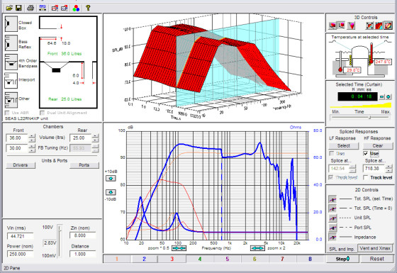Open file using the folder toolbar icon

(x=9, y=8)
